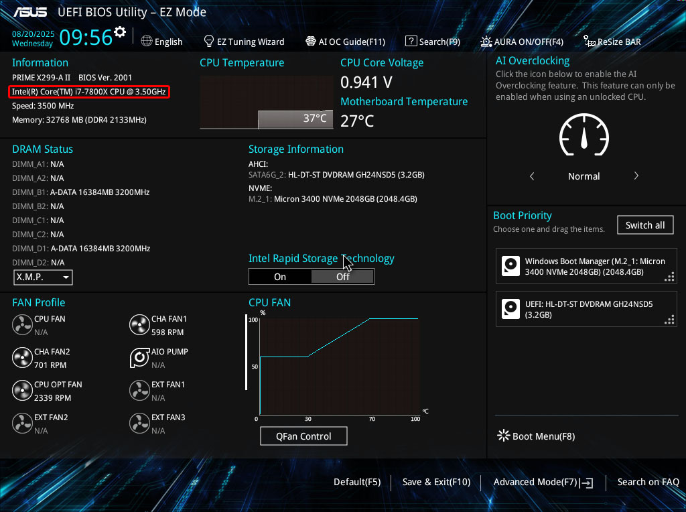Select the CPU OPT FAN icon

click(22, 391)
